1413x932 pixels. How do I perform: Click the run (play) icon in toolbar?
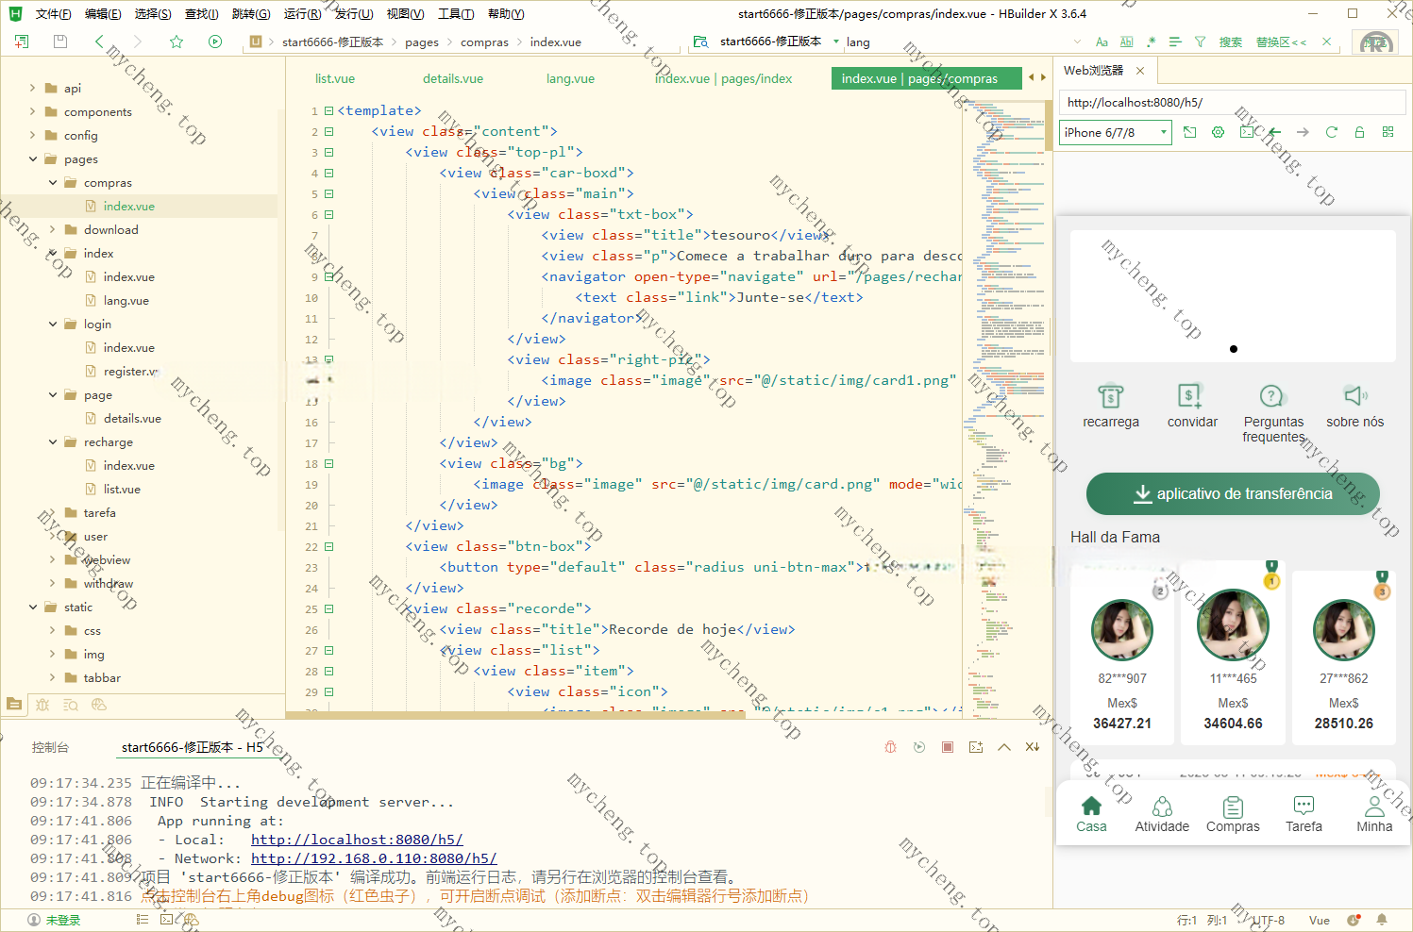tap(215, 42)
